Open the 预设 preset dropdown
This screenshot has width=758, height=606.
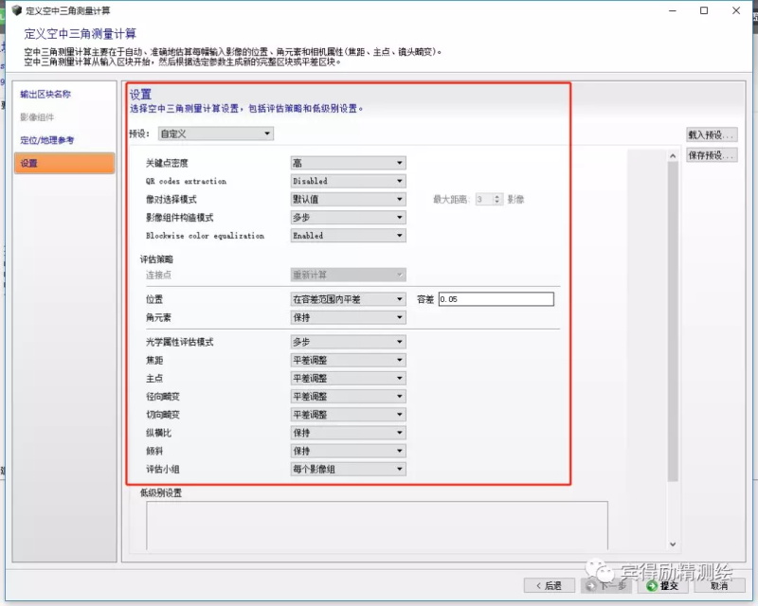tap(215, 134)
